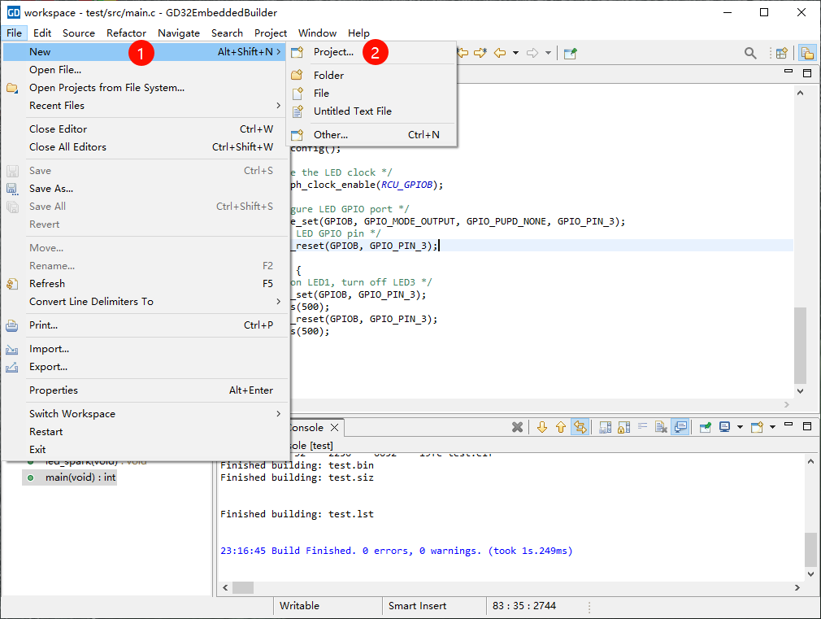The image size is (821, 619).
Task: Click the Back navigation arrow
Action: click(x=500, y=53)
